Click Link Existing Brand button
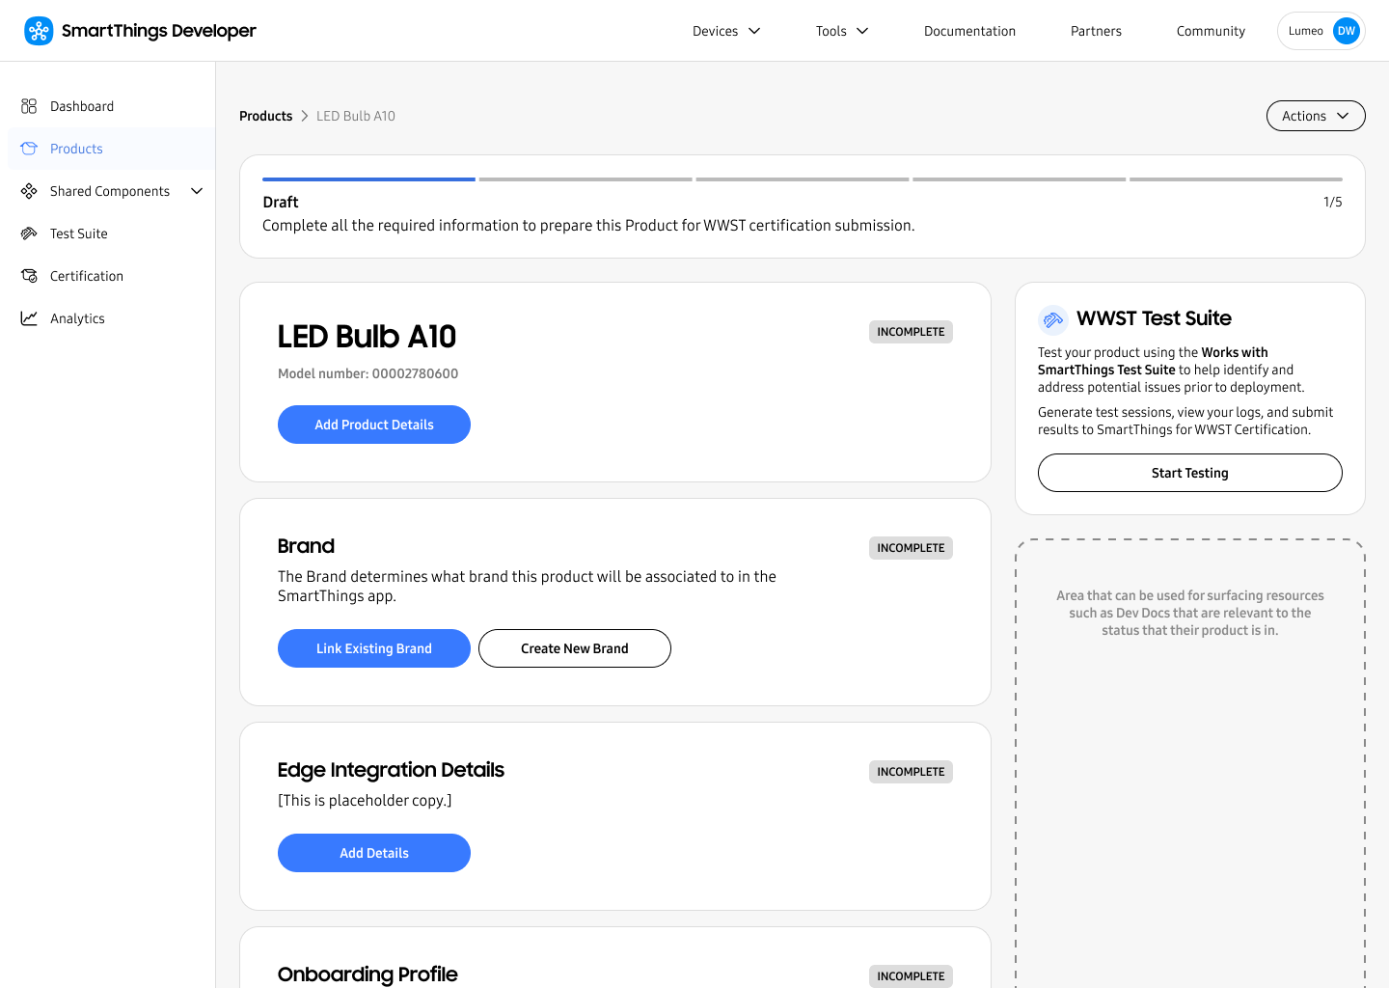Image resolution: width=1389 pixels, height=988 pixels. click(374, 648)
